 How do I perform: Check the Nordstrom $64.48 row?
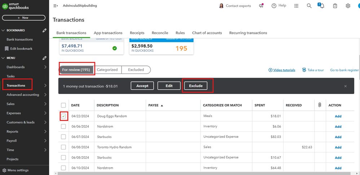[63, 168]
